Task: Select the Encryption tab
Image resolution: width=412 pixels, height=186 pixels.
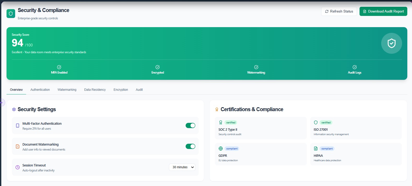Action: coord(121,90)
